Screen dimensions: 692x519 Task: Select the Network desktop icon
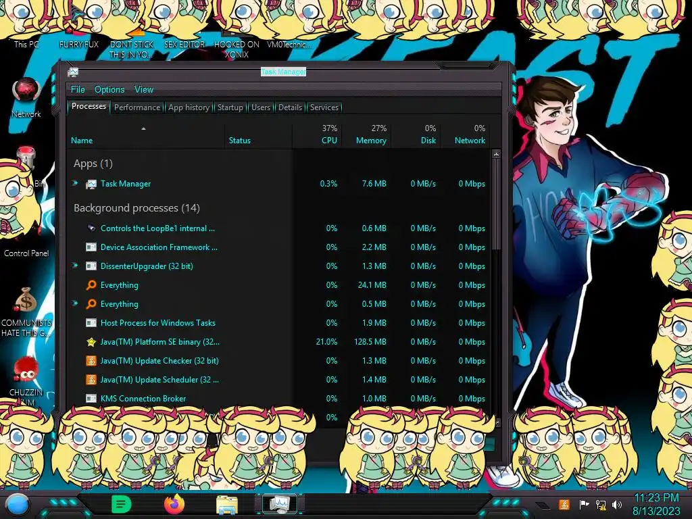26,98
